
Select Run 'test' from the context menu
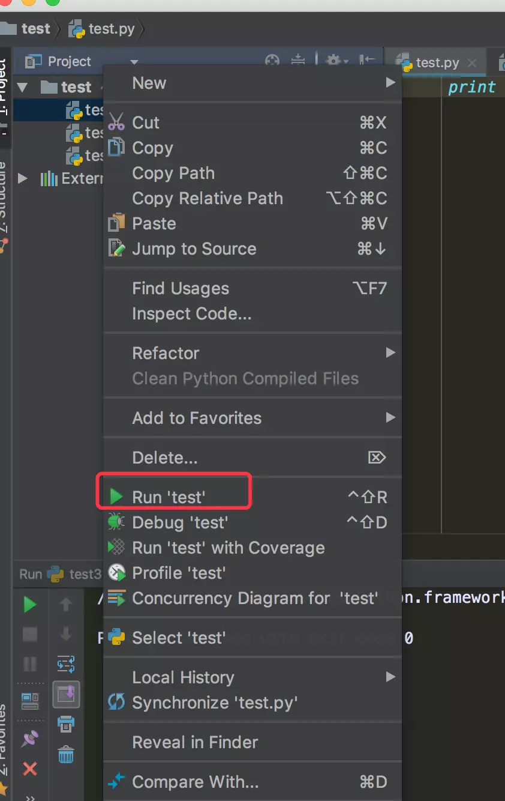click(x=169, y=497)
